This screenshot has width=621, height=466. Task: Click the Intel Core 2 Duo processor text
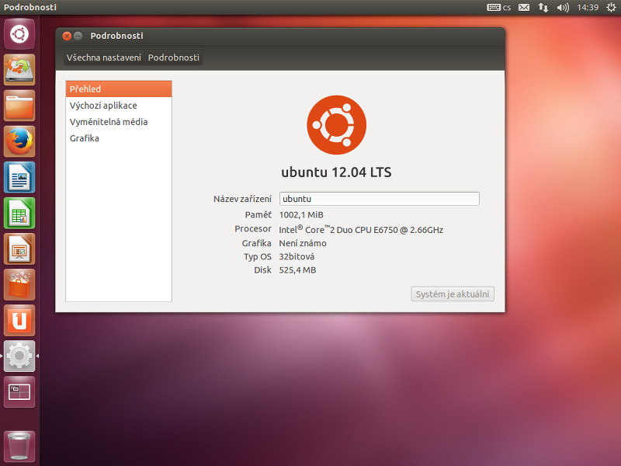pyautogui.click(x=361, y=229)
